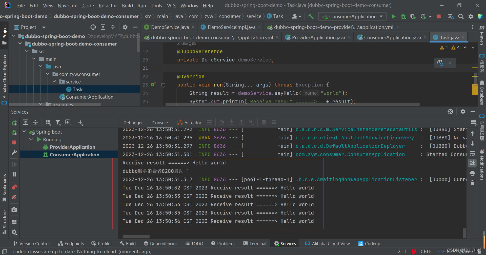Image resolution: width=486 pixels, height=255 pixels.
Task: Filter services with funnel icon
Action: 58,122
